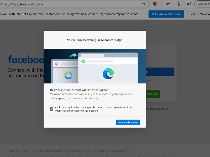Select Español language link
The height and width of the screenshot is (157, 210).
pyautogui.click(x=102, y=151)
